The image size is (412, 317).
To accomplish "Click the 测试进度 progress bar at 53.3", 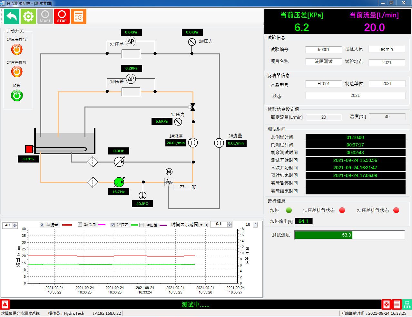I will tap(349, 235).
